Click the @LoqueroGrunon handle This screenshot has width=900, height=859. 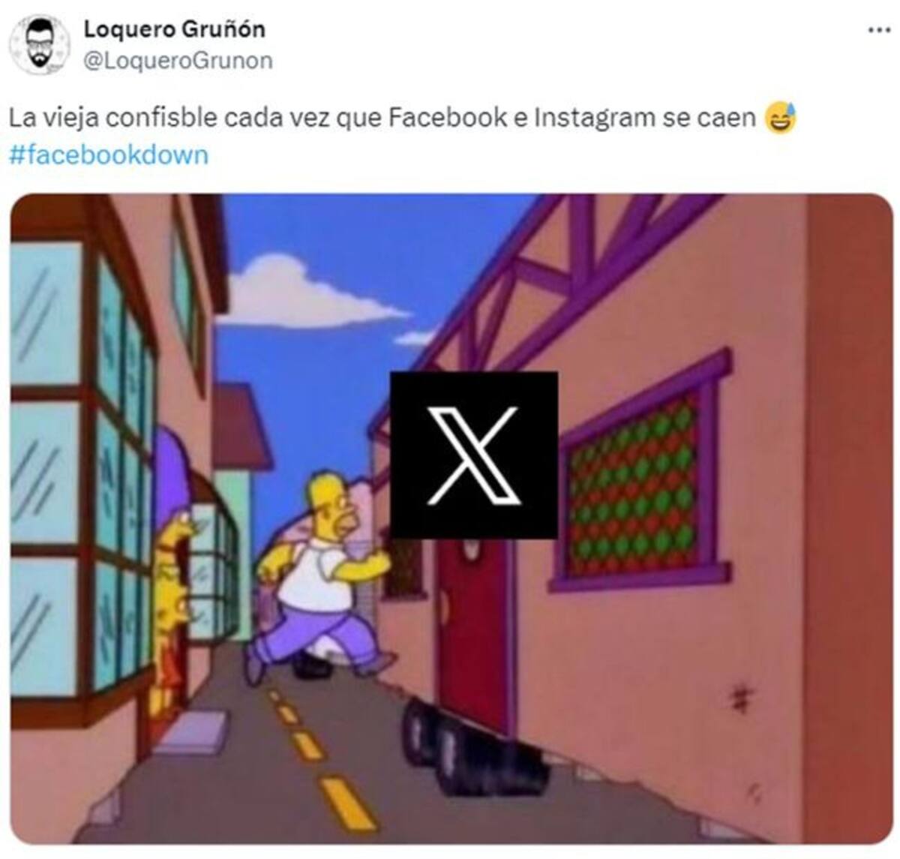(x=178, y=61)
